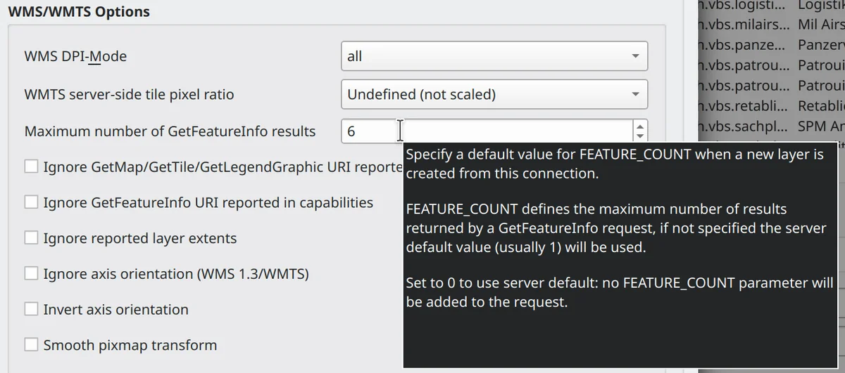
Task: Check Ignore axis orientation (WMS 1.3/WMTS)
Action: pyautogui.click(x=32, y=273)
